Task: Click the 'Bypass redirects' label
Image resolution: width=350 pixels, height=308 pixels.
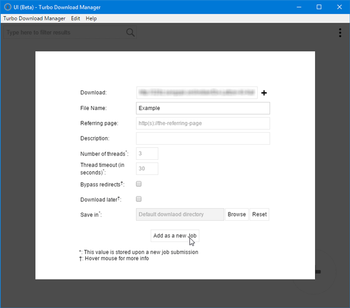Action: coord(102,184)
